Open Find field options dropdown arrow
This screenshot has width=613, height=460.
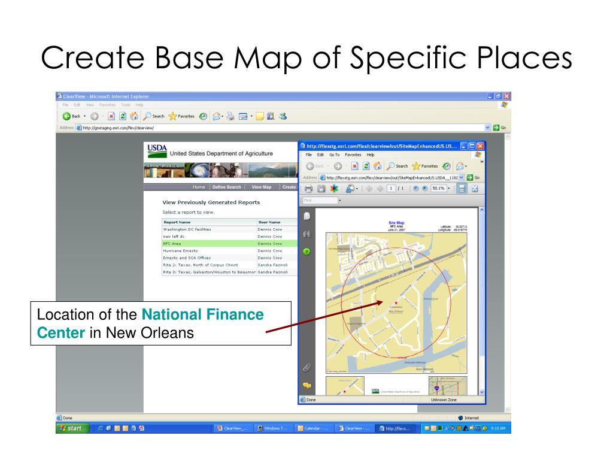click(340, 200)
